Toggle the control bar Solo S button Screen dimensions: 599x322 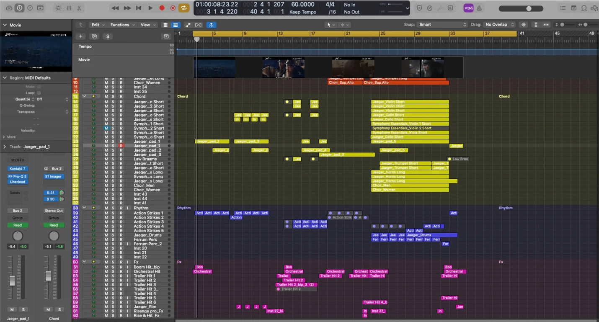[x=450, y=8]
